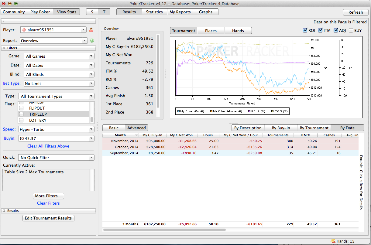
Task: Click the ROI % legend swatch
Action: pos(249,111)
